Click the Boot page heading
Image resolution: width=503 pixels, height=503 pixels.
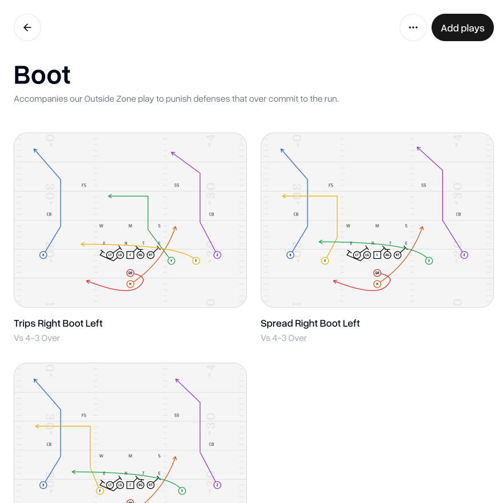[42, 75]
